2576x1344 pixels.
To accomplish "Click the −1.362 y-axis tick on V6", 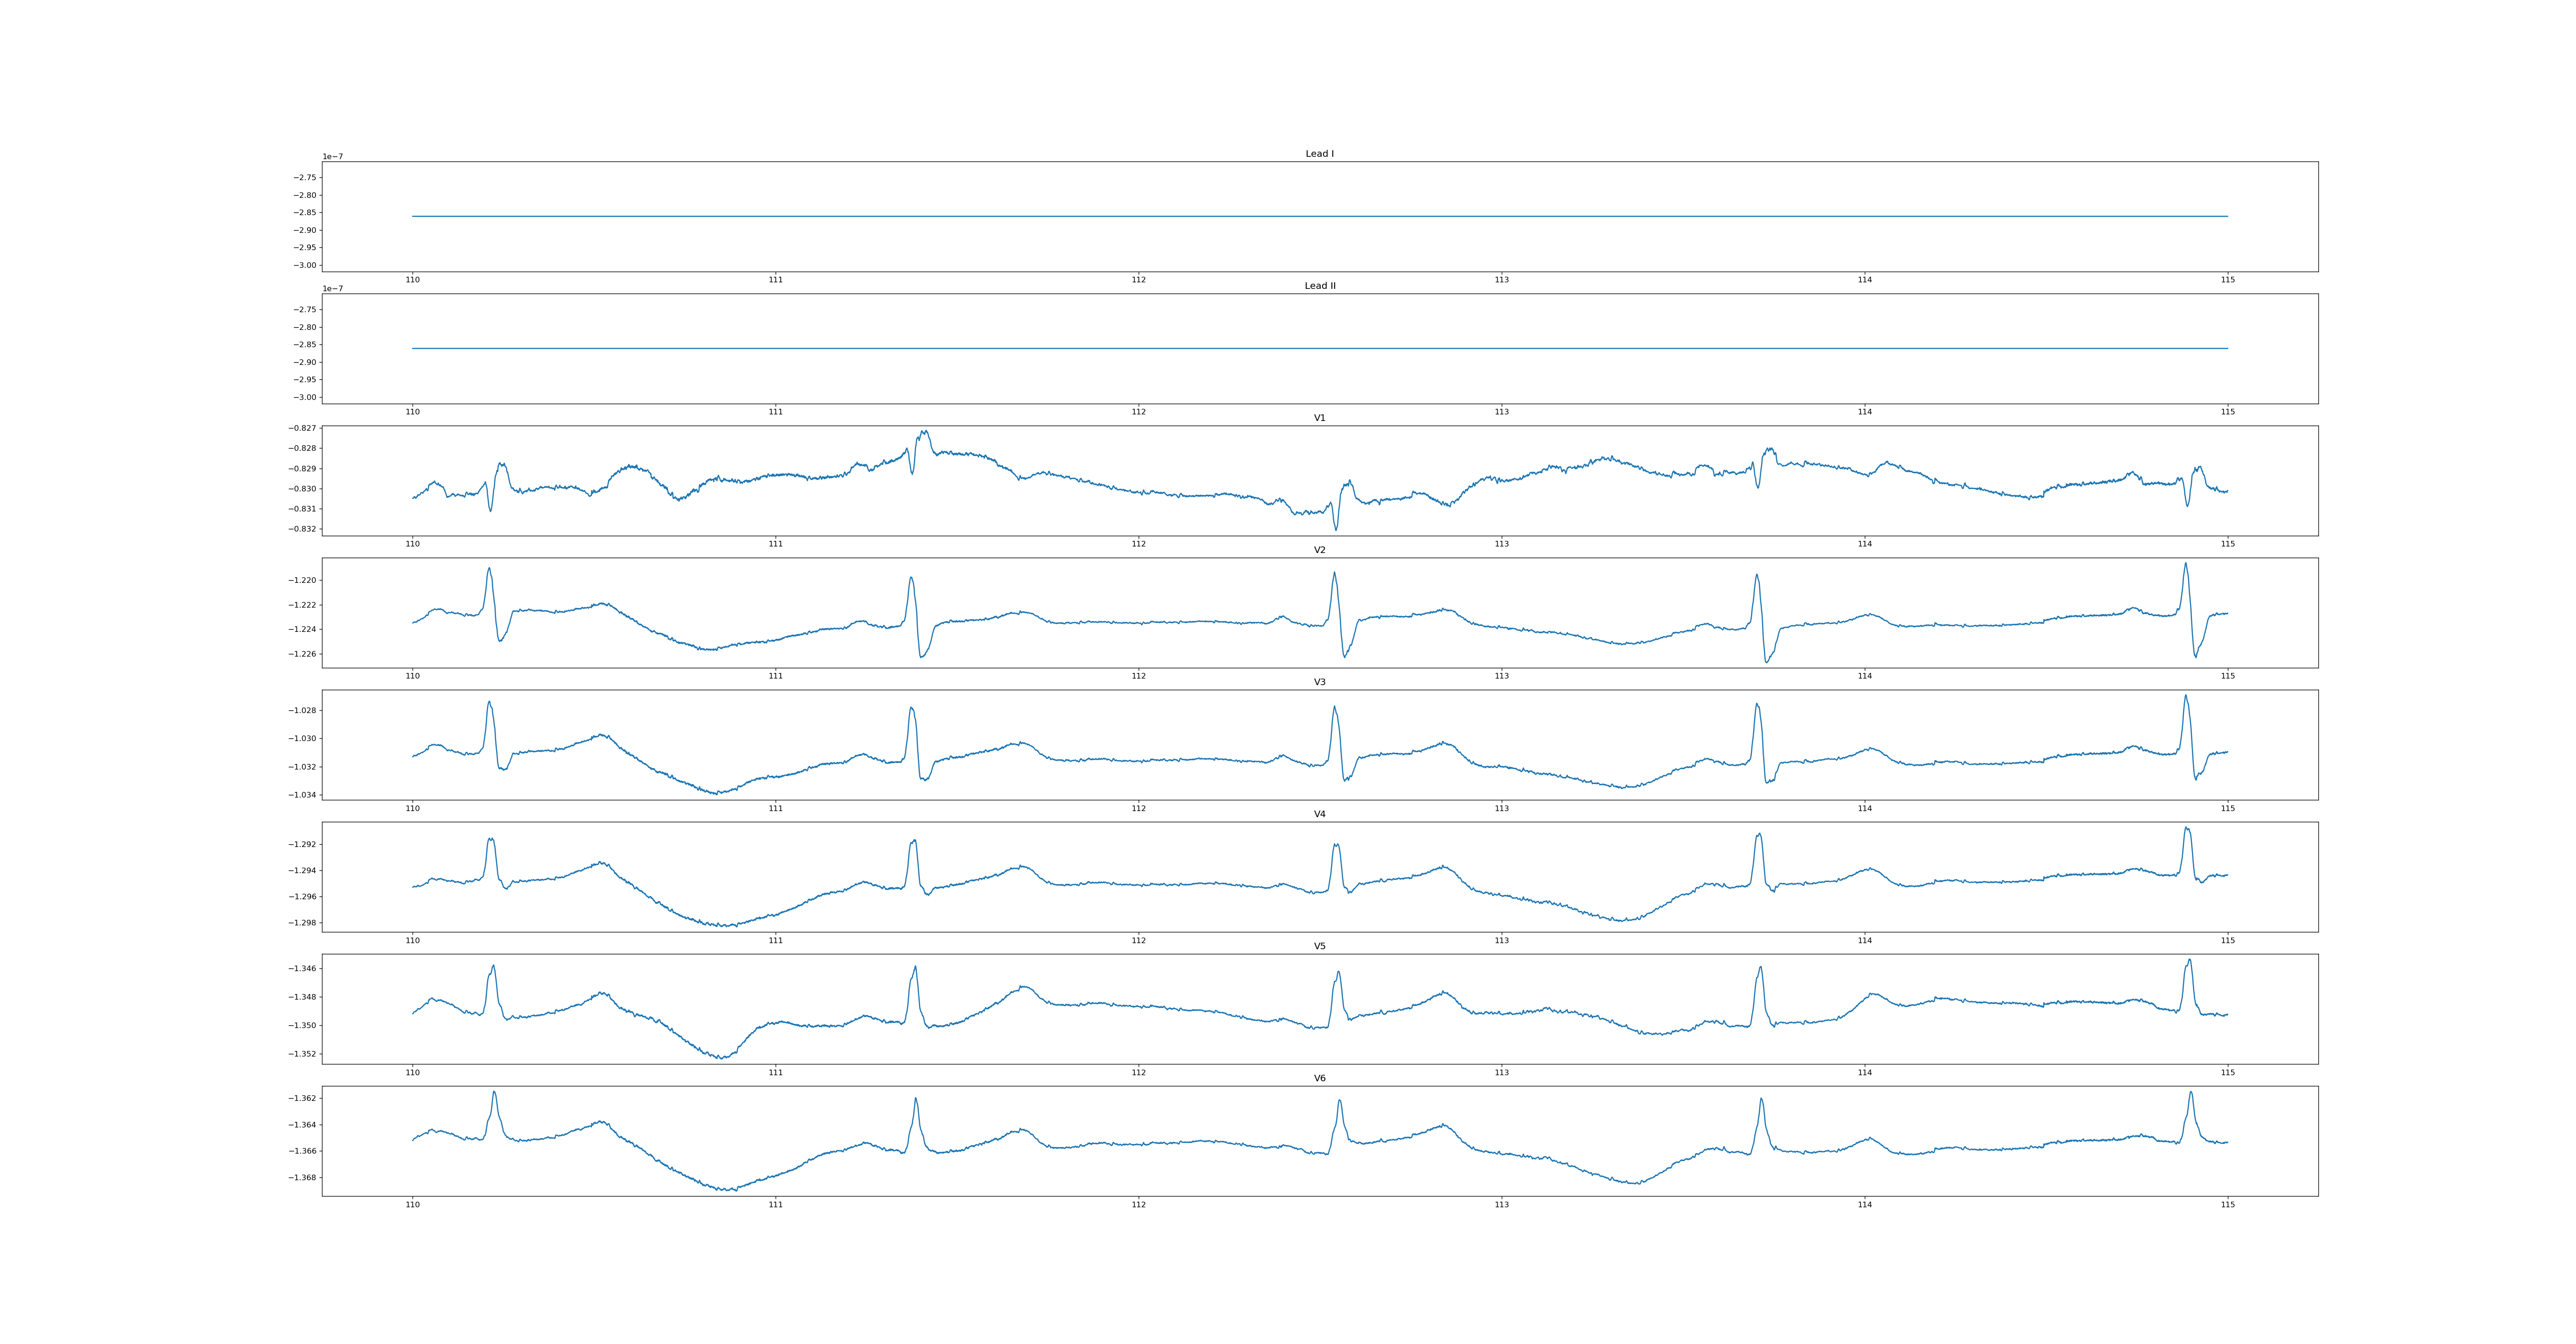I will (x=302, y=1098).
